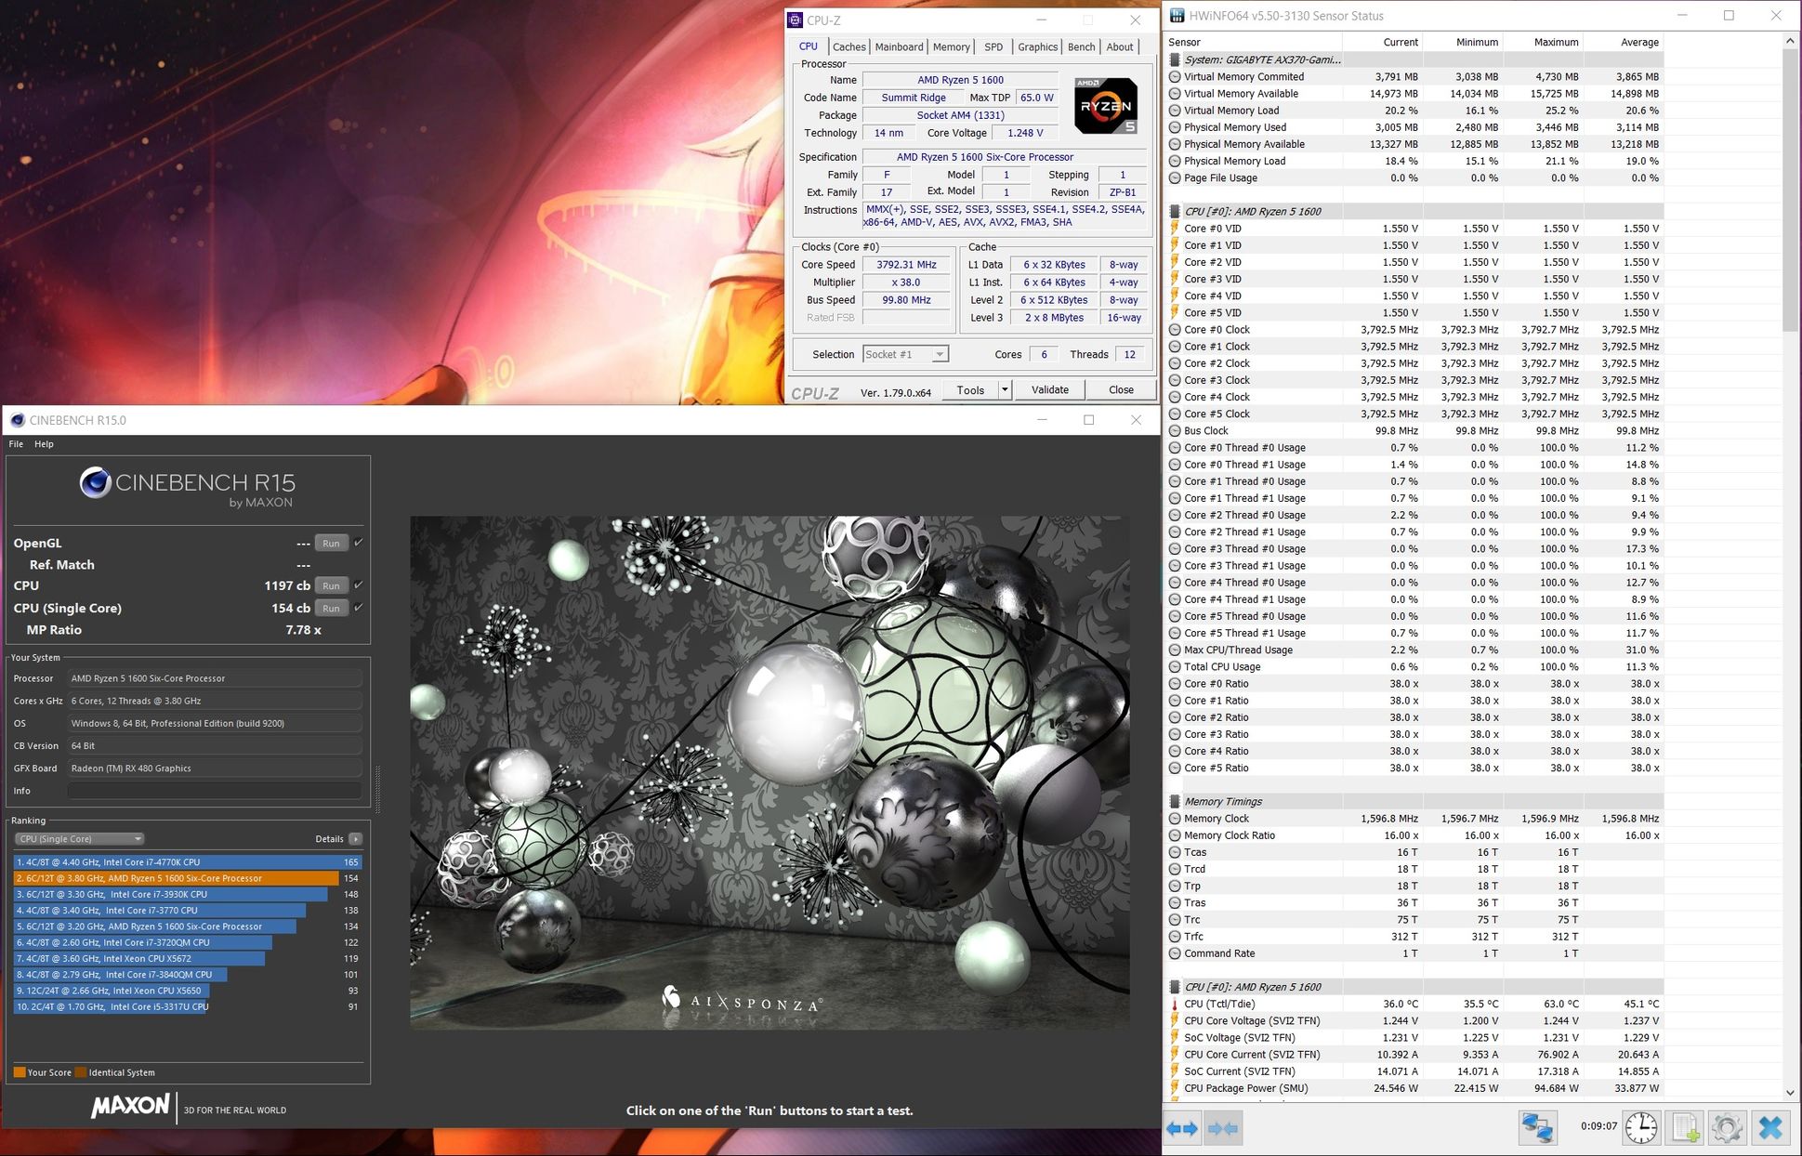The width and height of the screenshot is (1802, 1156).
Task: Click HWiNFO scrollbar up arrow
Action: (1790, 41)
